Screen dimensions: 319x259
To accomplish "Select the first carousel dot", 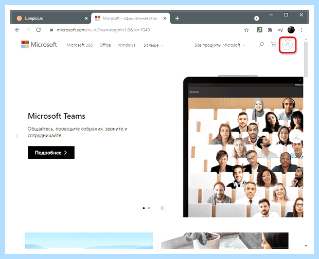I will pos(144,208).
